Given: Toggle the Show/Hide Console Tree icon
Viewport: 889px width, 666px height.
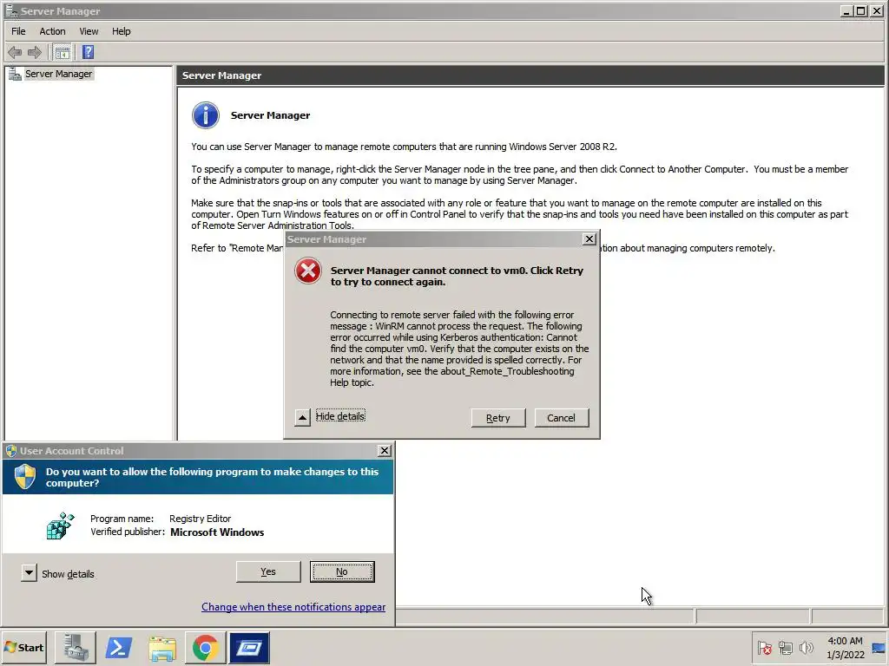Looking at the screenshot, I should coord(63,53).
